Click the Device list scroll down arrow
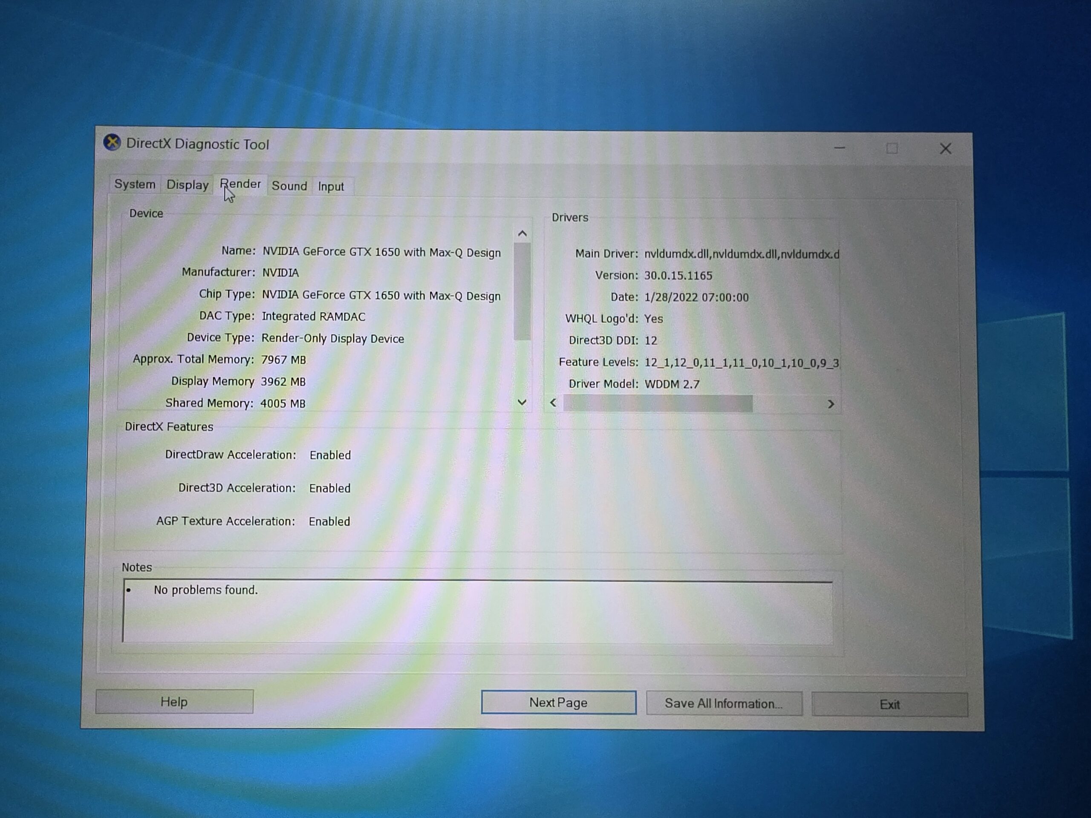The height and width of the screenshot is (818, 1091). pyautogui.click(x=522, y=402)
